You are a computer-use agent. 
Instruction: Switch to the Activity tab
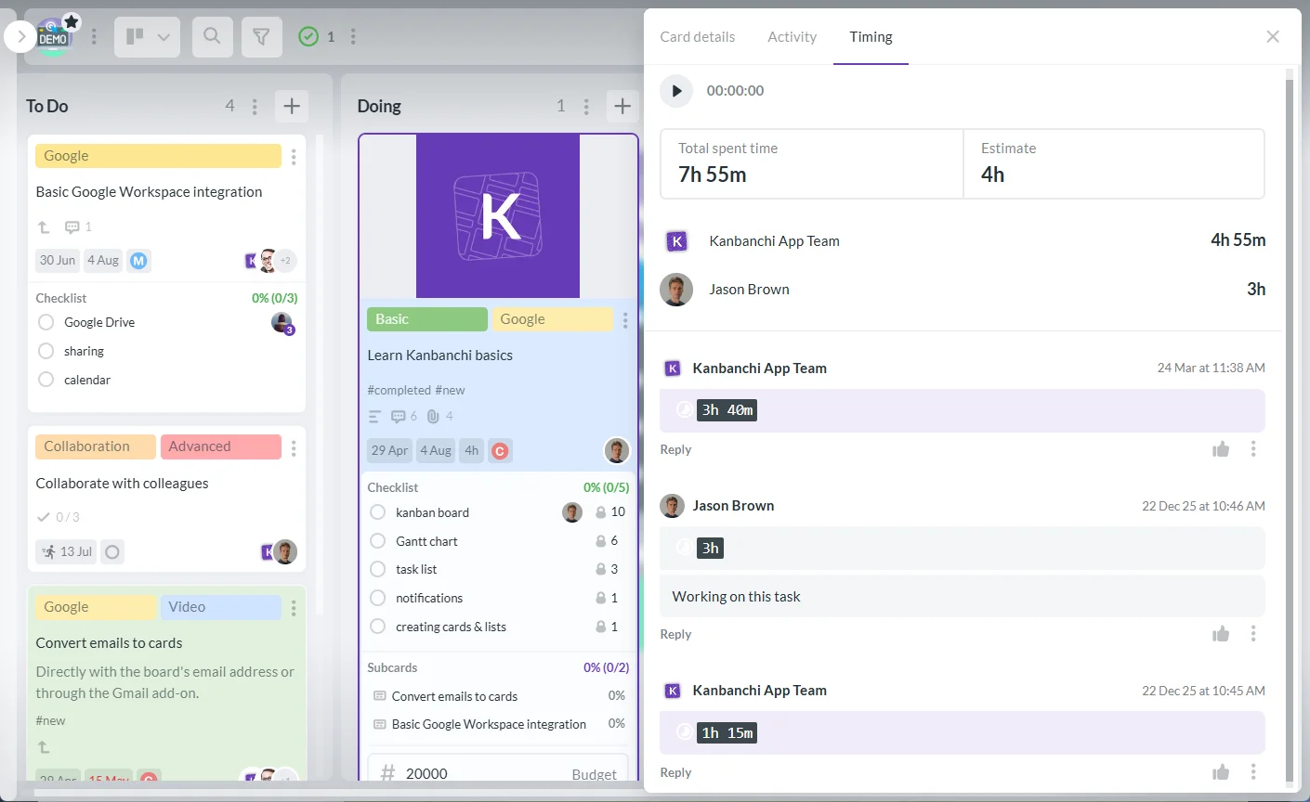(x=793, y=37)
